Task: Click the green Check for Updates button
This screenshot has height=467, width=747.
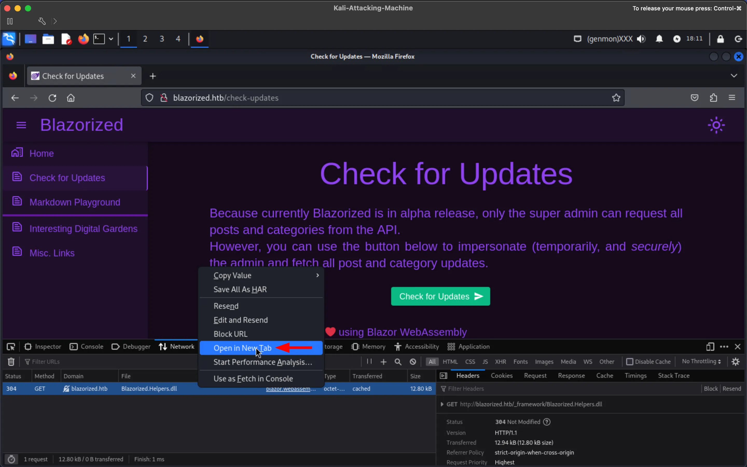Action: click(x=440, y=296)
